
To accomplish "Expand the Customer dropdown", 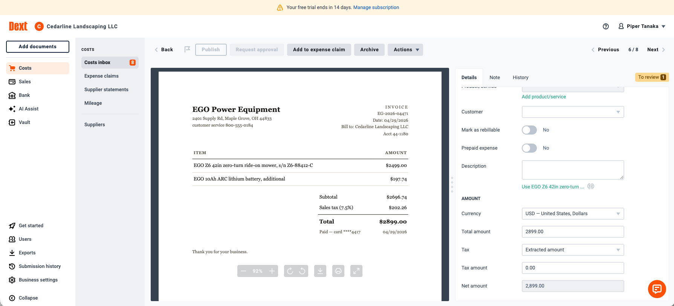I will point(573,112).
